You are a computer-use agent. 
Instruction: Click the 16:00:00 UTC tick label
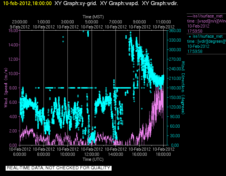pos(139,154)
